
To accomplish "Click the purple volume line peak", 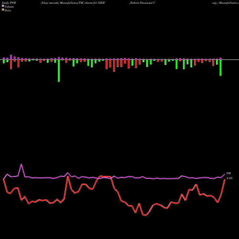I will 22,164.
